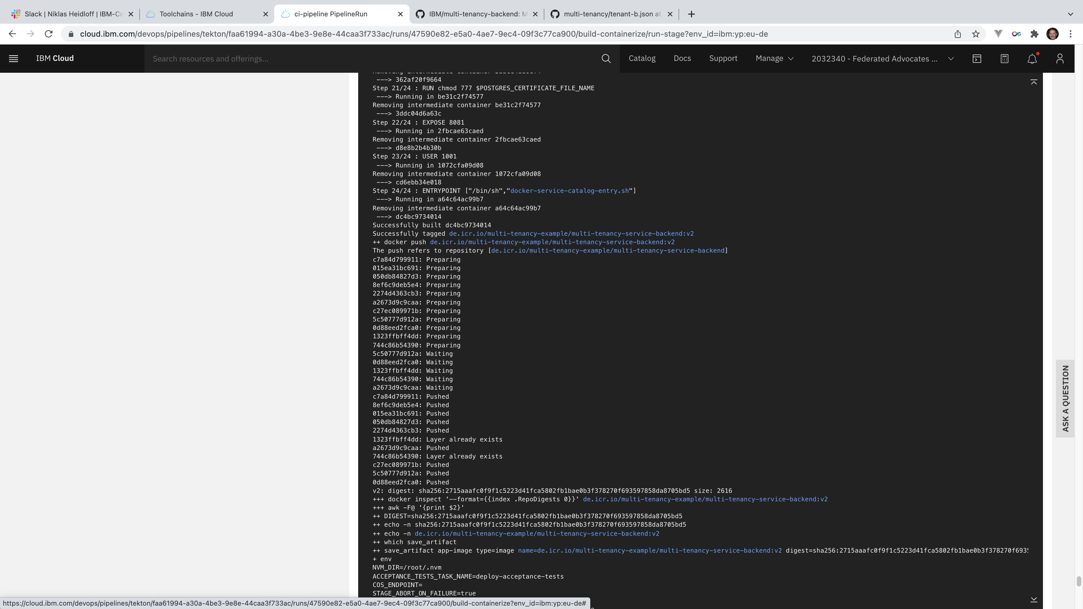Click the Ask a Question side button
Screen dimensions: 1083x609
click(1065, 398)
